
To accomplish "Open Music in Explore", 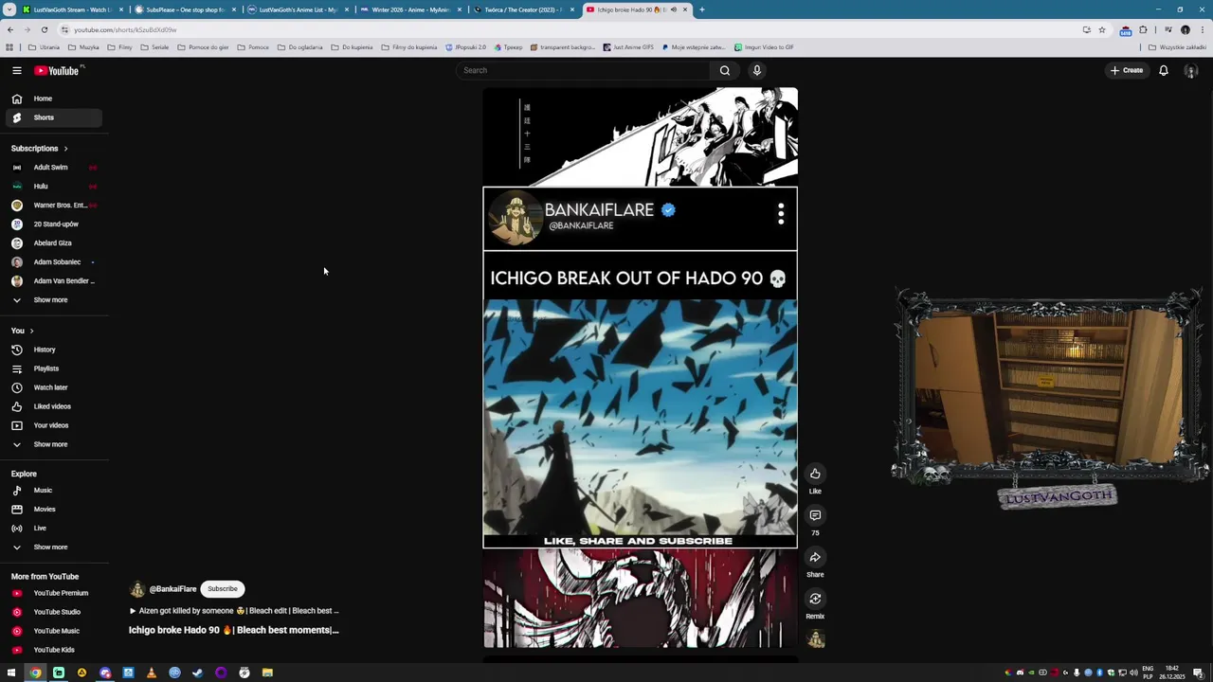I will point(52,491).
